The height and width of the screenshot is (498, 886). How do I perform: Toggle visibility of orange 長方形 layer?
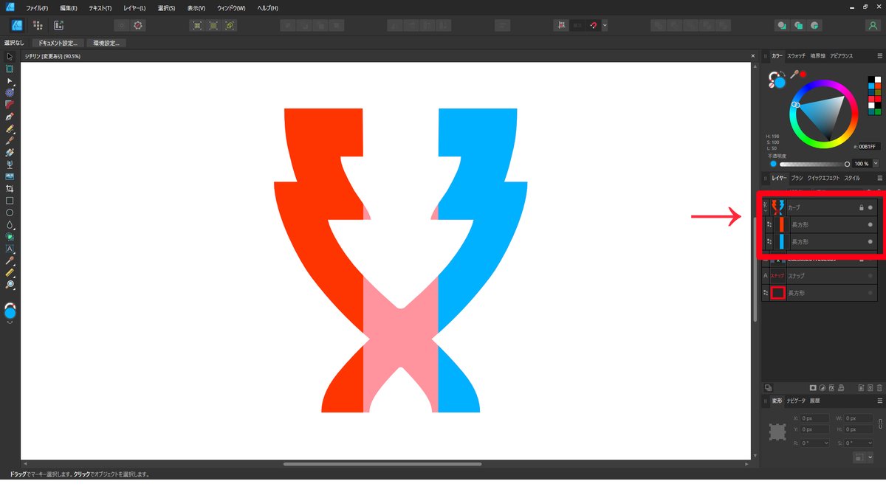coord(870,224)
